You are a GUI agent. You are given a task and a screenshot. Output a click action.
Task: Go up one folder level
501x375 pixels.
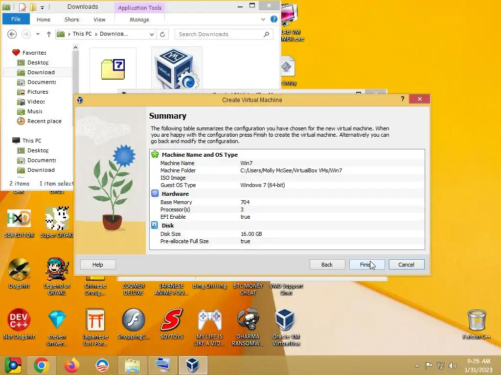coord(48,34)
